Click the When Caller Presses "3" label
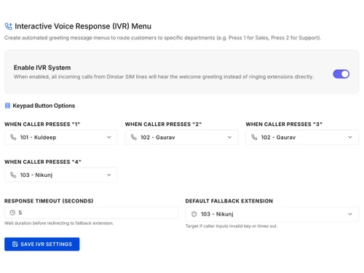The height and width of the screenshot is (273, 364). [284, 124]
